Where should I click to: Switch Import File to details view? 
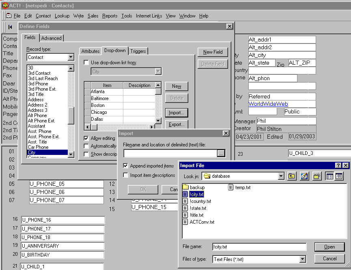339,176
